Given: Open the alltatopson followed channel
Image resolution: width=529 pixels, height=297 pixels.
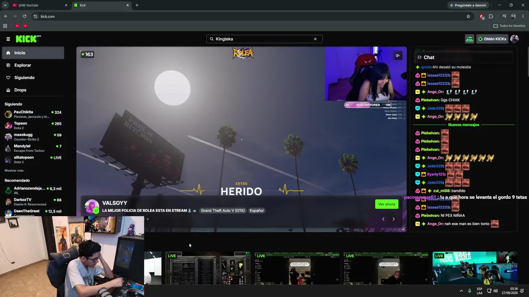Looking at the screenshot, I should tap(33, 160).
